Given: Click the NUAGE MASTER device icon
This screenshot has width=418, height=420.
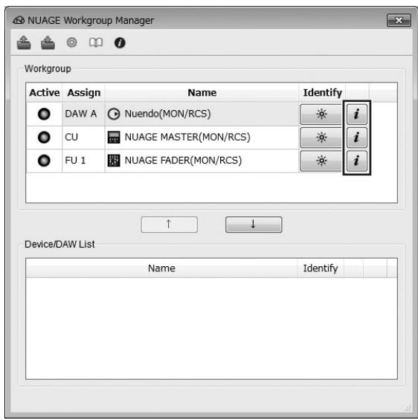Looking at the screenshot, I should (x=114, y=137).
